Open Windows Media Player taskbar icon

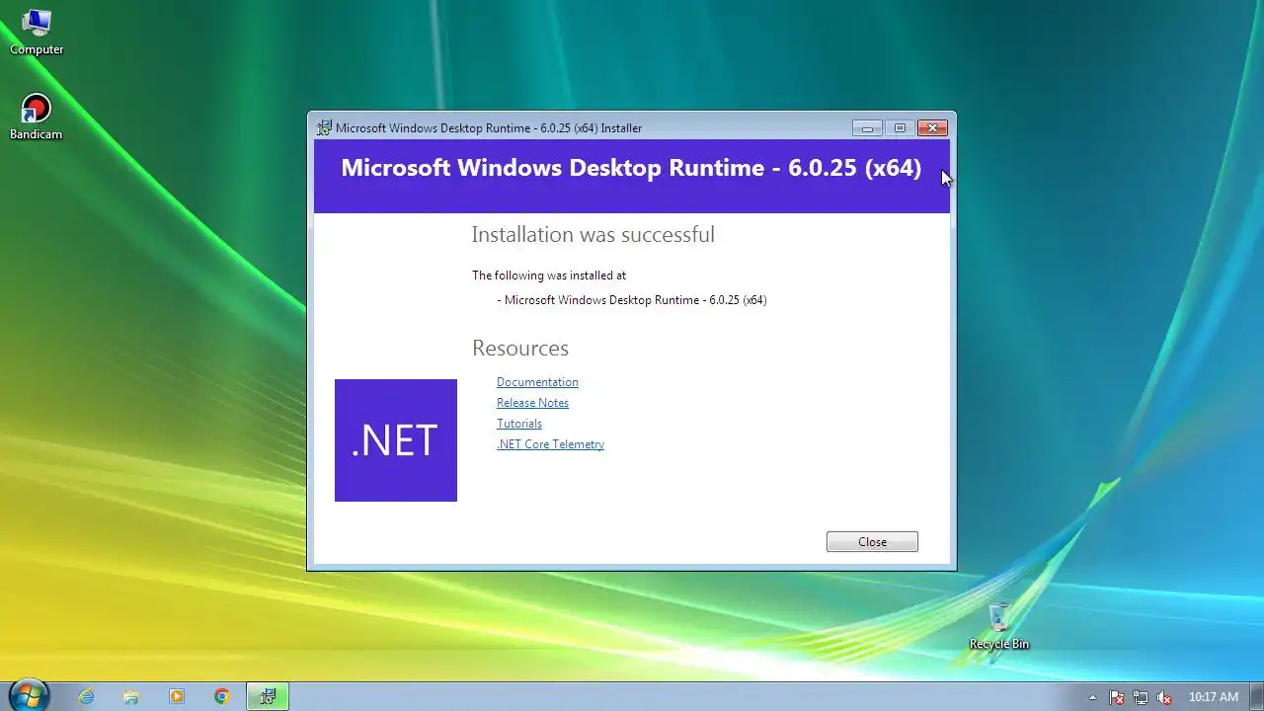click(177, 696)
